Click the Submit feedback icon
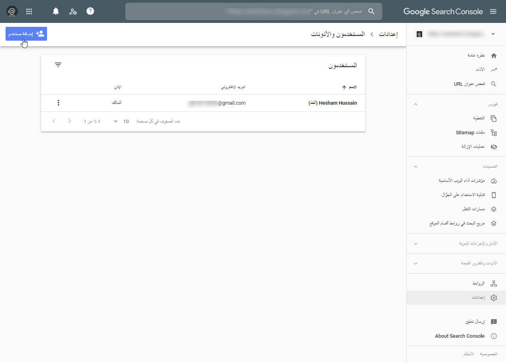Image resolution: width=506 pixels, height=363 pixels. click(494, 322)
